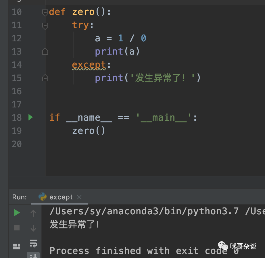
Task: Rerun program with green play button
Action: pyautogui.click(x=17, y=213)
